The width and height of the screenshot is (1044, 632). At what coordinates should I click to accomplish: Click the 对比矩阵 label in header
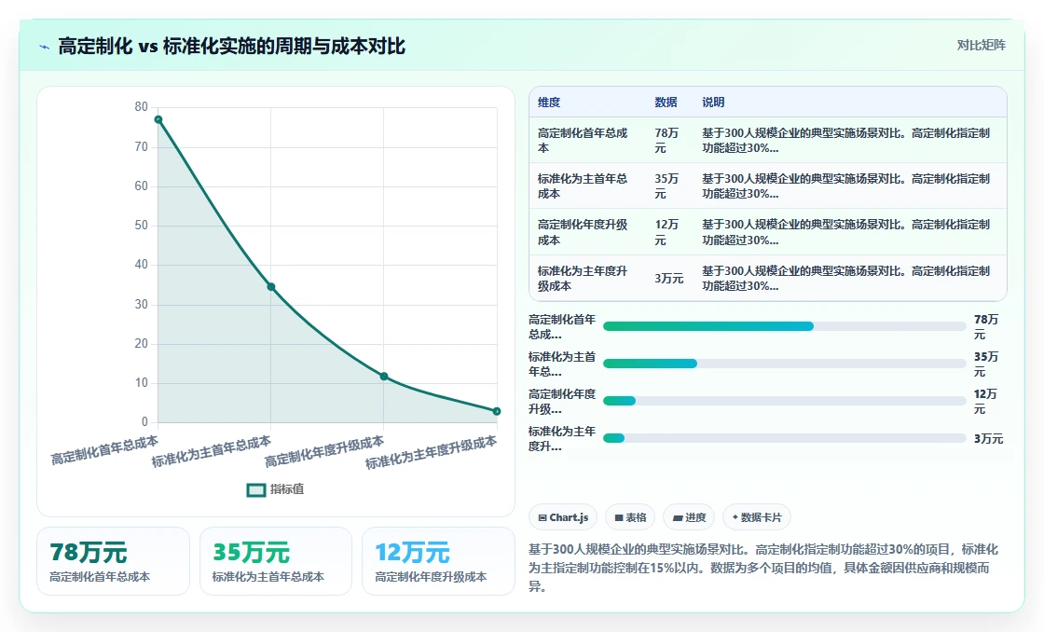[981, 46]
